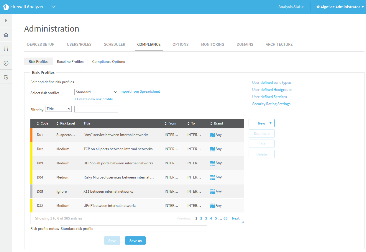Open the Filter by Title dropdown
The width and height of the screenshot is (366, 252).
58,109
